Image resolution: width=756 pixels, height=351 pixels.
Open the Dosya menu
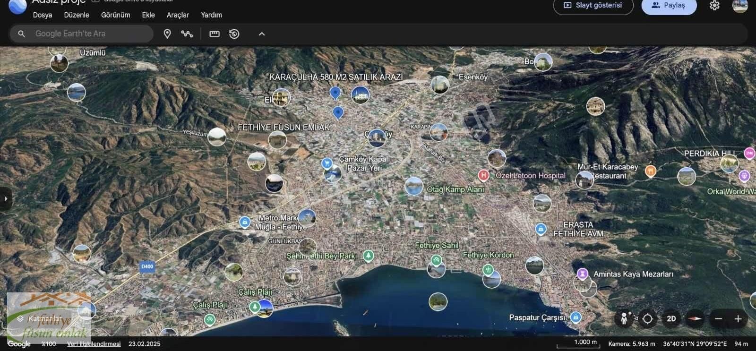pos(43,15)
